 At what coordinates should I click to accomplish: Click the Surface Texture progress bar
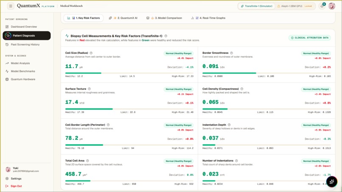coord(129,109)
